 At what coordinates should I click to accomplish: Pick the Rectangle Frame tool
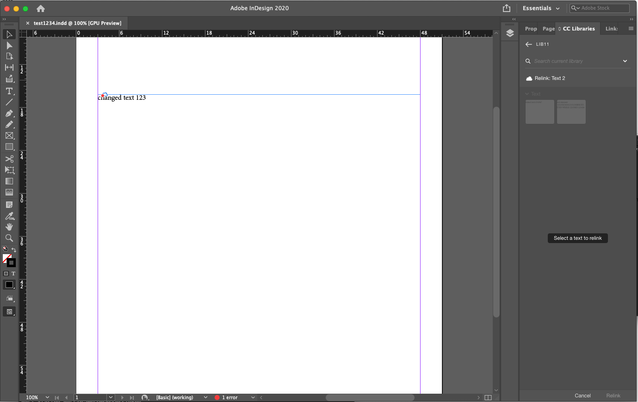tap(9, 135)
